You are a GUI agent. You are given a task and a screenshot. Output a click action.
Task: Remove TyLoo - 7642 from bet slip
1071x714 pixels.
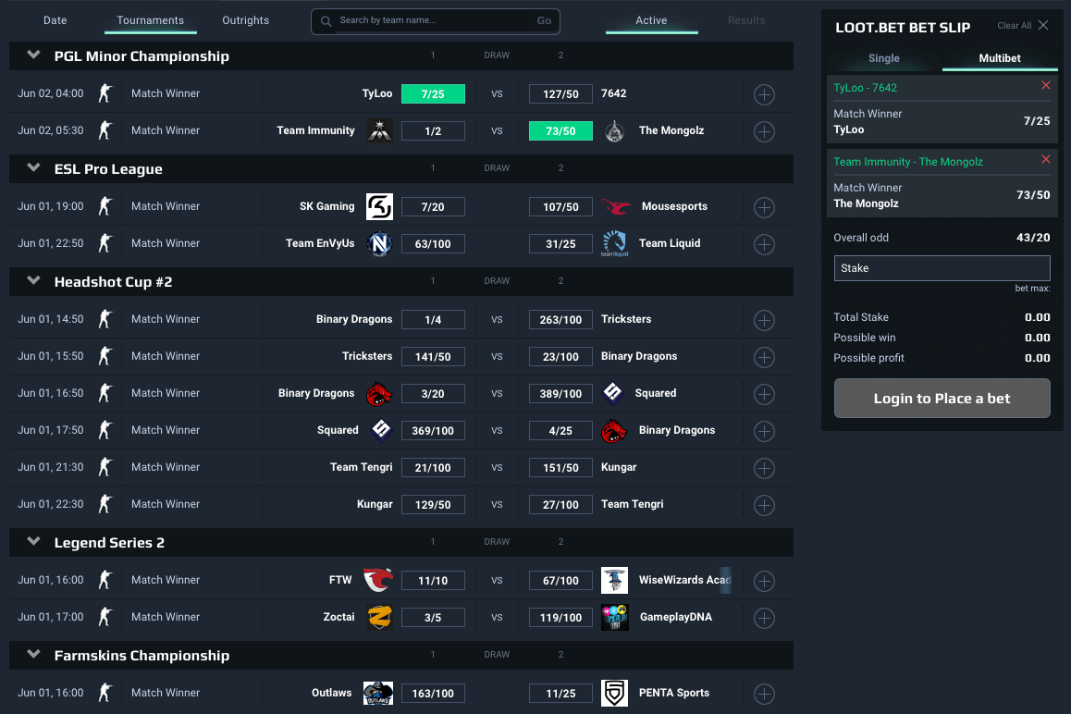[x=1046, y=85]
